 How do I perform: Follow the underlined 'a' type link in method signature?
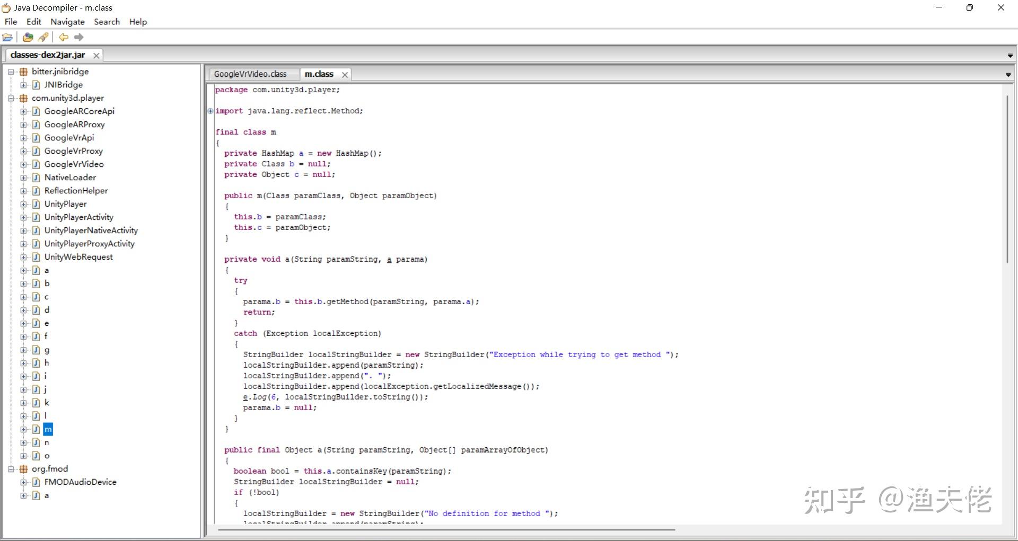coord(389,259)
